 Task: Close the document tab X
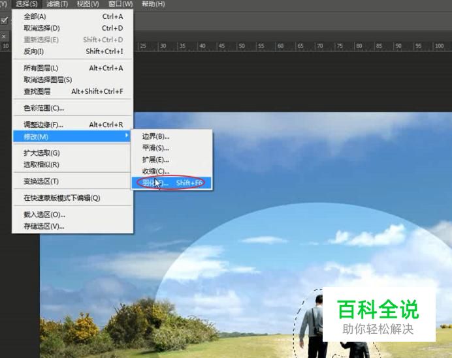click(4, 37)
